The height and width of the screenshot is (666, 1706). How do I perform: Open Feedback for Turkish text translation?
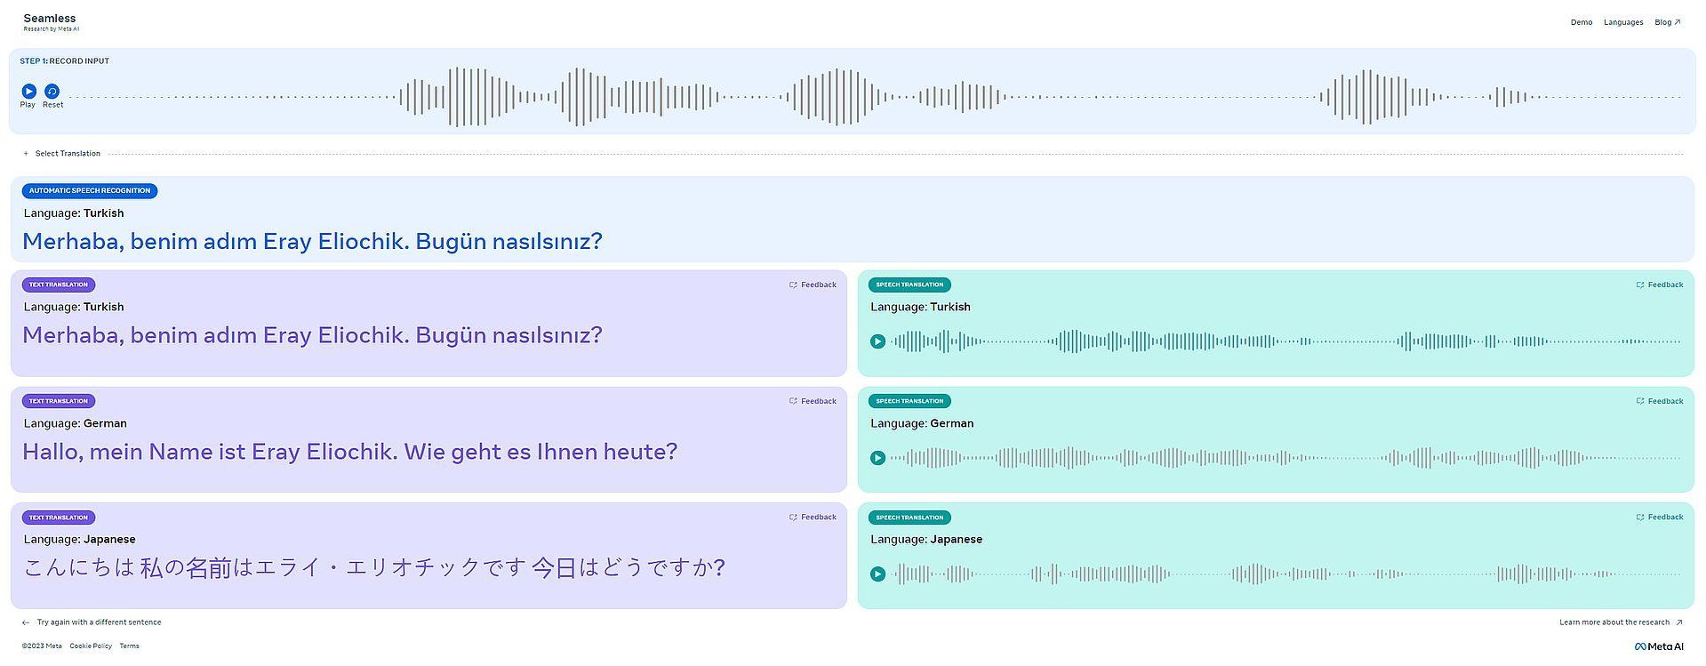[813, 285]
